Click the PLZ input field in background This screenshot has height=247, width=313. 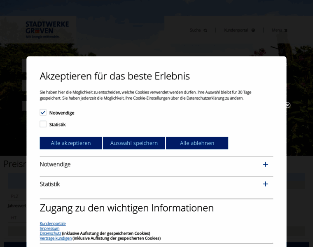tap(17, 196)
